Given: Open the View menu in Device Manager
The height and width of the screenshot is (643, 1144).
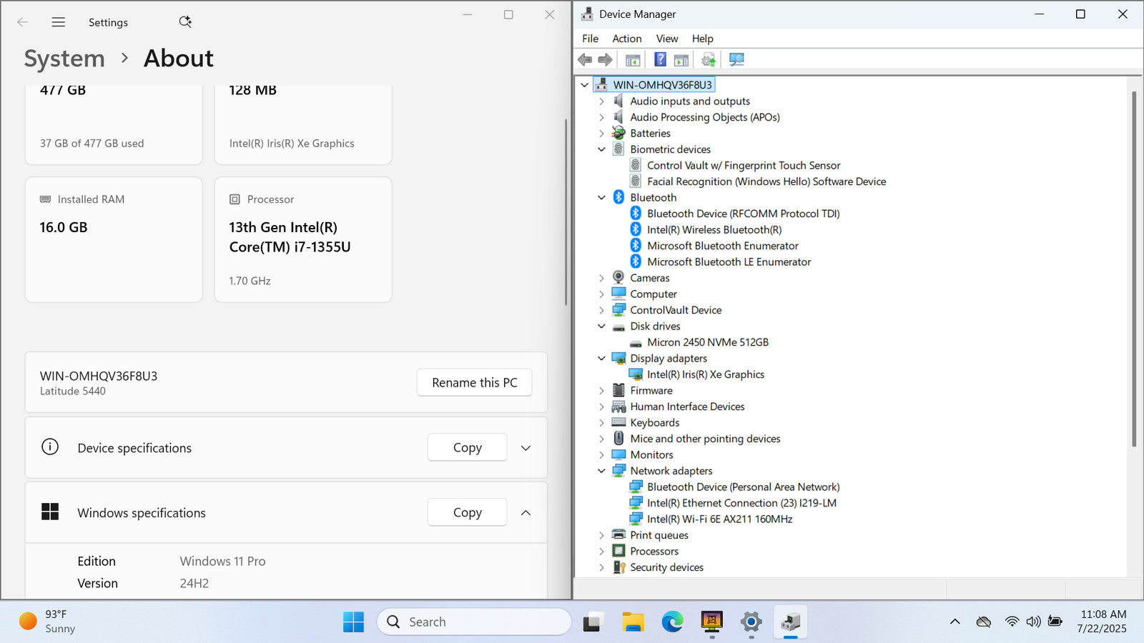Looking at the screenshot, I should [667, 39].
